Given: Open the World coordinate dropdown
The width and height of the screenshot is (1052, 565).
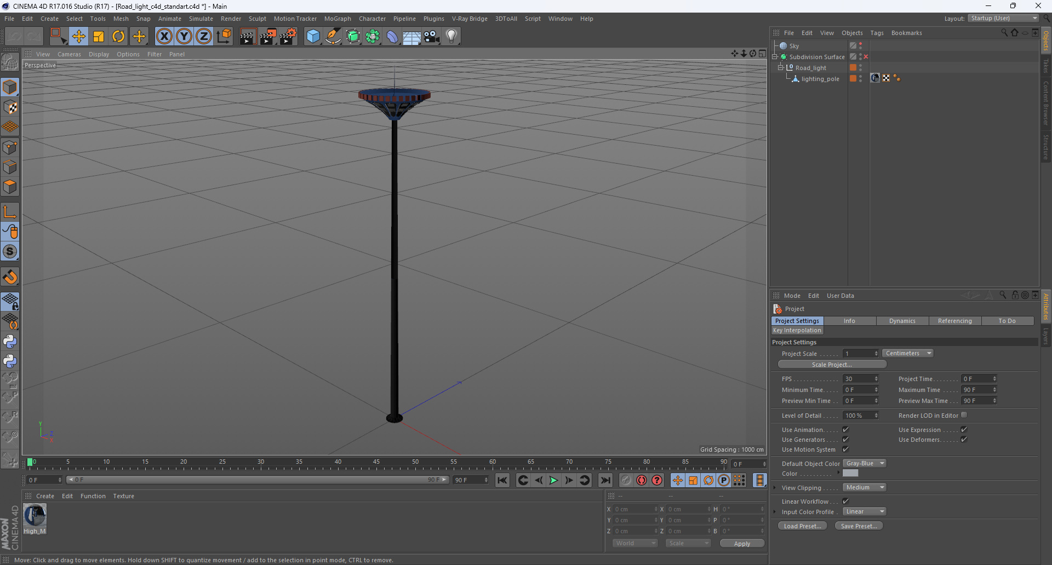Looking at the screenshot, I should [635, 543].
